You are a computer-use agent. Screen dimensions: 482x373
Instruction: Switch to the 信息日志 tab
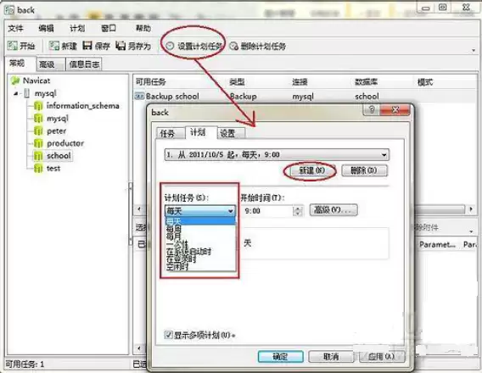click(x=84, y=64)
